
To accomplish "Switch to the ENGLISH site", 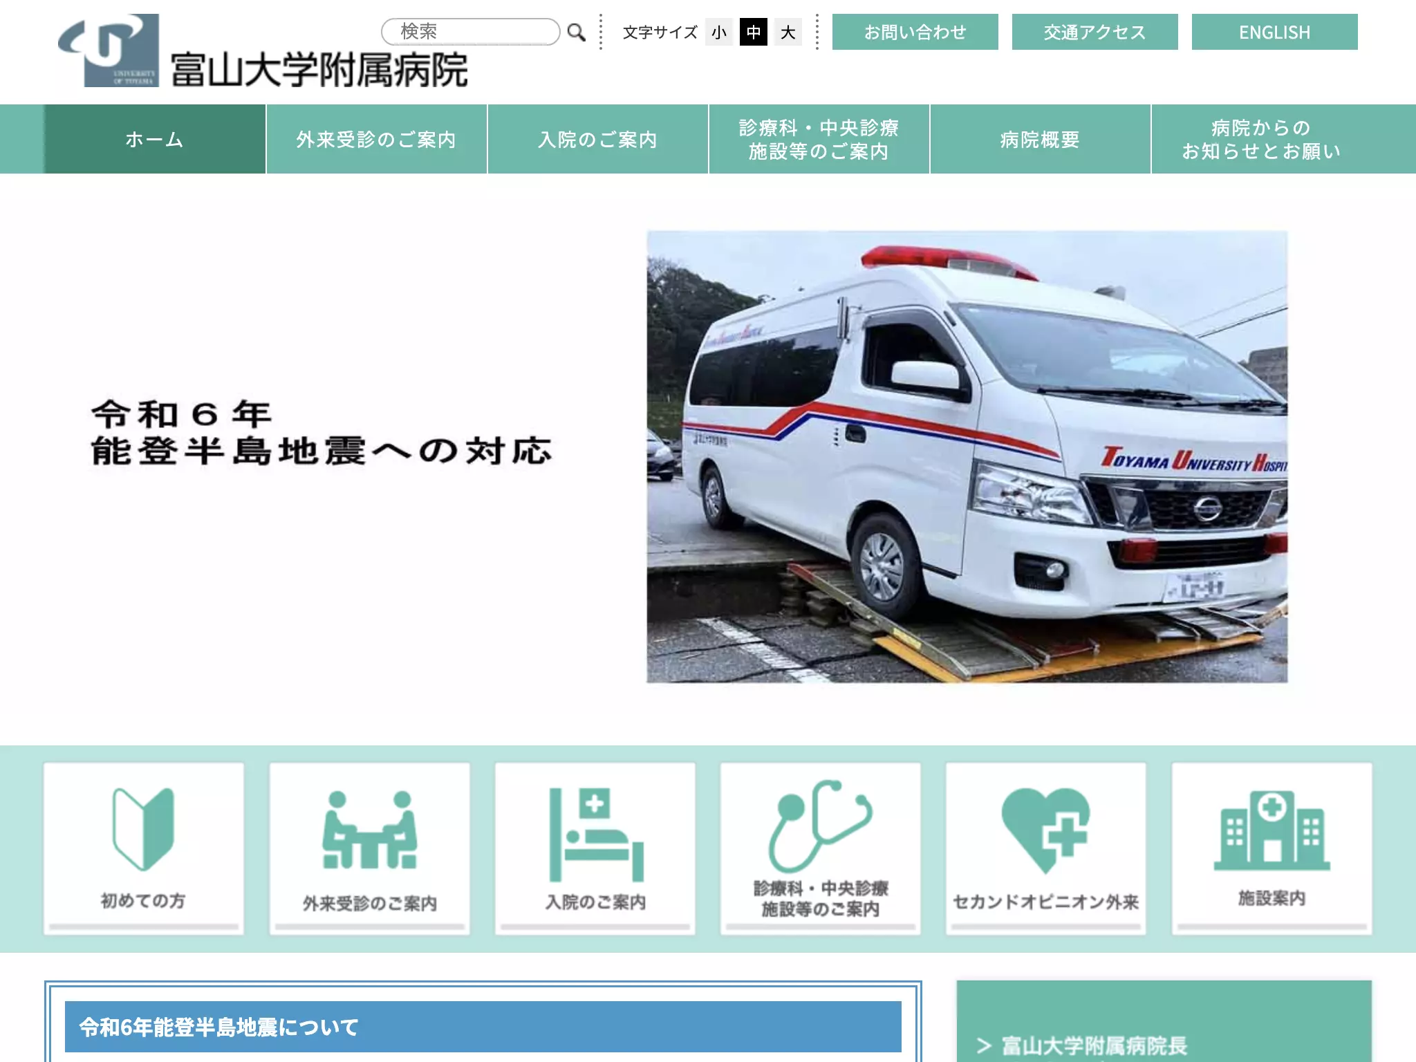I will [x=1275, y=32].
